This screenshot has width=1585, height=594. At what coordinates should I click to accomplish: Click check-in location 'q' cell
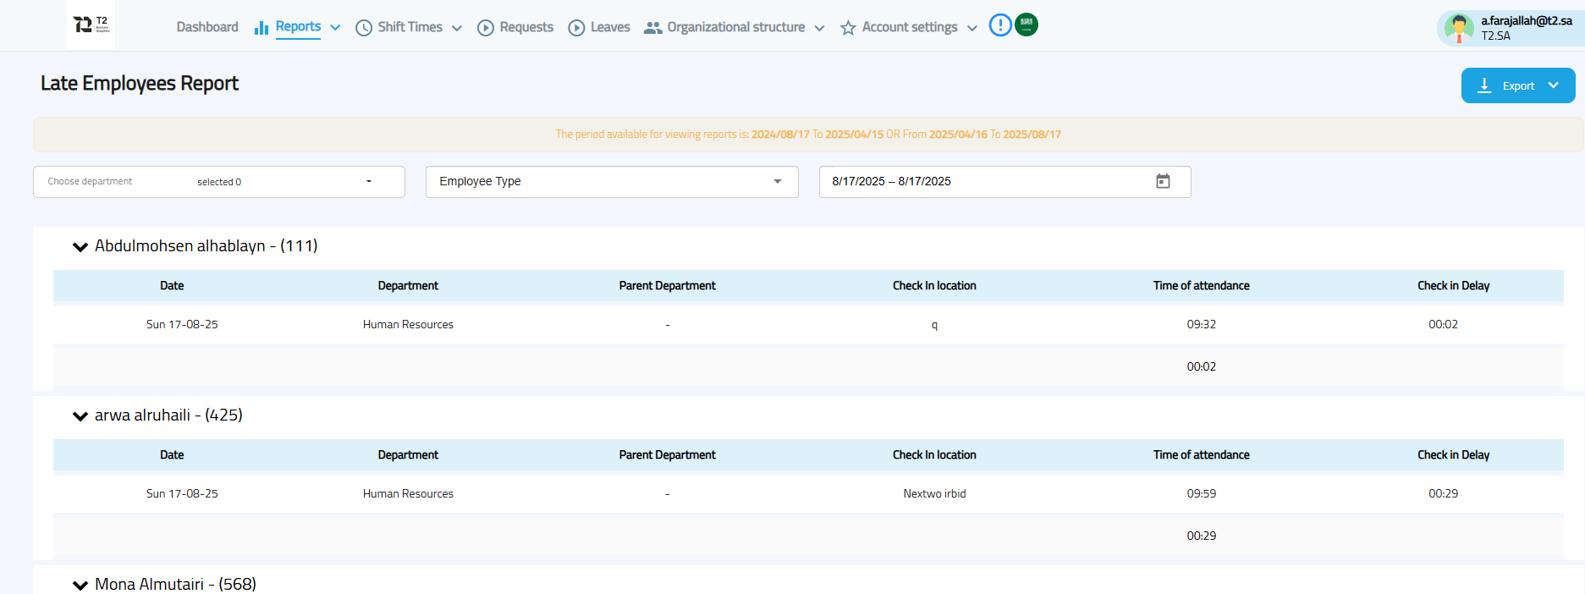coord(934,325)
